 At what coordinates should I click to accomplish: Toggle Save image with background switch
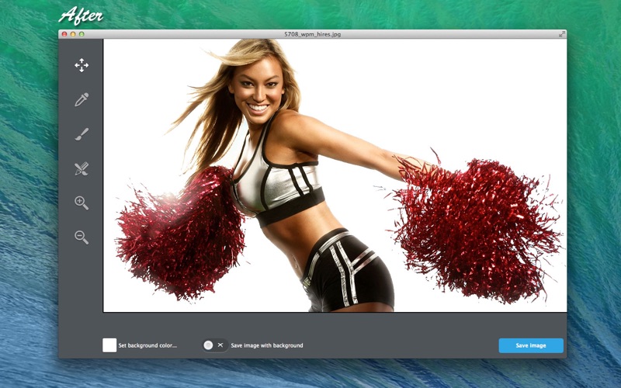214,345
